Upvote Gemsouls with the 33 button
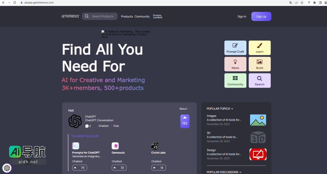The width and height of the screenshot is (327, 174). 119,168
